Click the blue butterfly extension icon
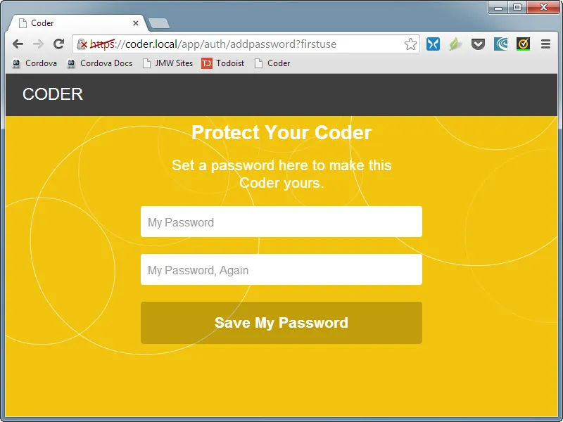 tap(433, 44)
